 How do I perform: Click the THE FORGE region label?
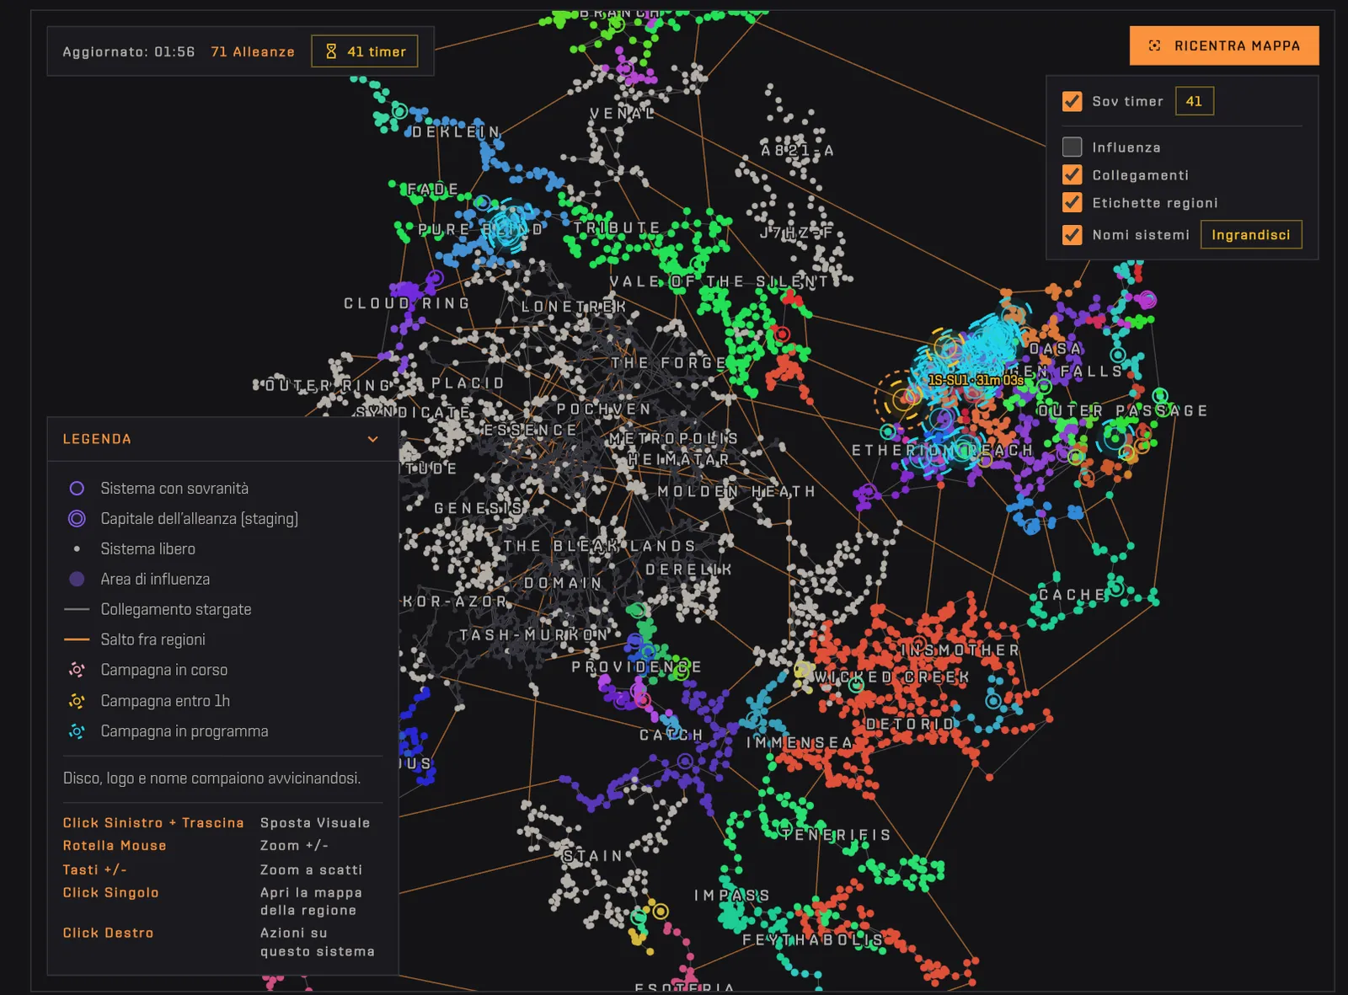(x=669, y=362)
